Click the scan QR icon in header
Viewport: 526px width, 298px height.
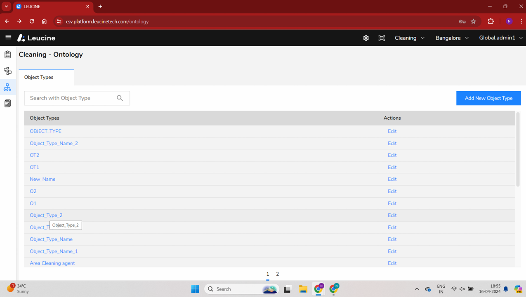(x=382, y=38)
